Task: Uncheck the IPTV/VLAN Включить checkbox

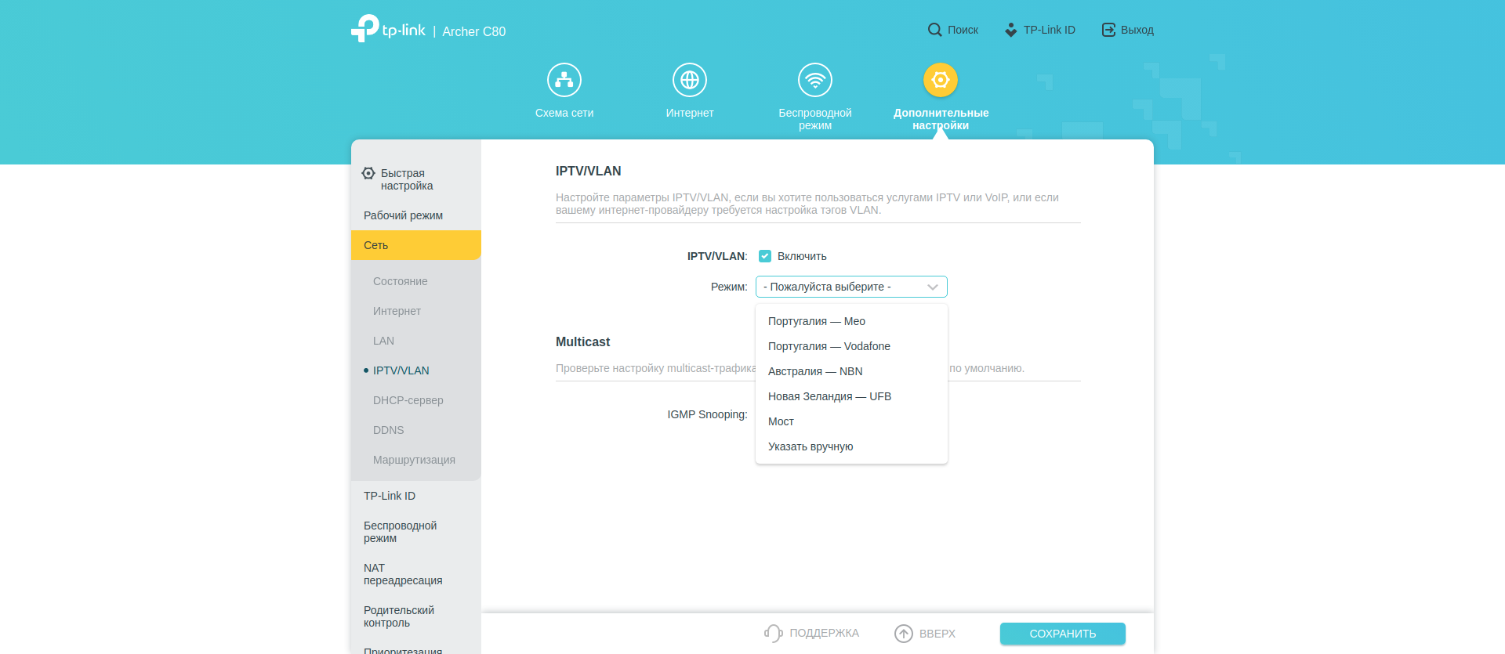Action: point(765,256)
